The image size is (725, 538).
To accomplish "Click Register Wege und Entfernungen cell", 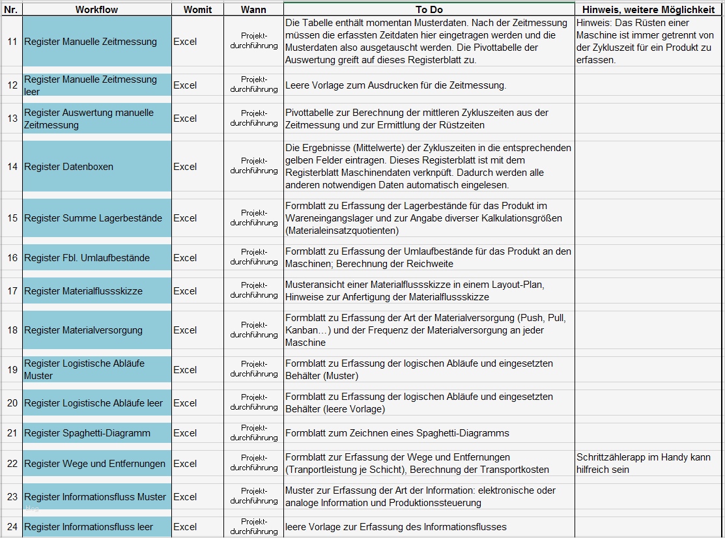I will (x=96, y=463).
